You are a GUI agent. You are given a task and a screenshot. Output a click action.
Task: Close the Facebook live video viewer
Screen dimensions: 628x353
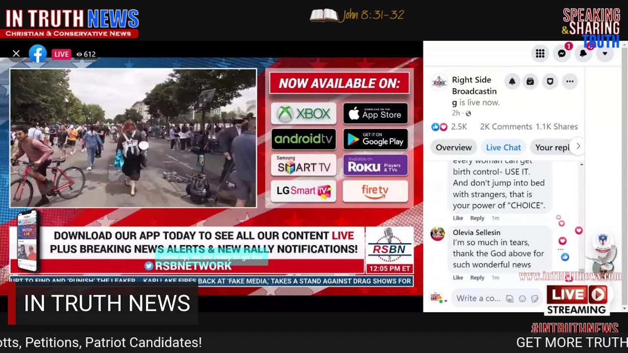[x=16, y=53]
